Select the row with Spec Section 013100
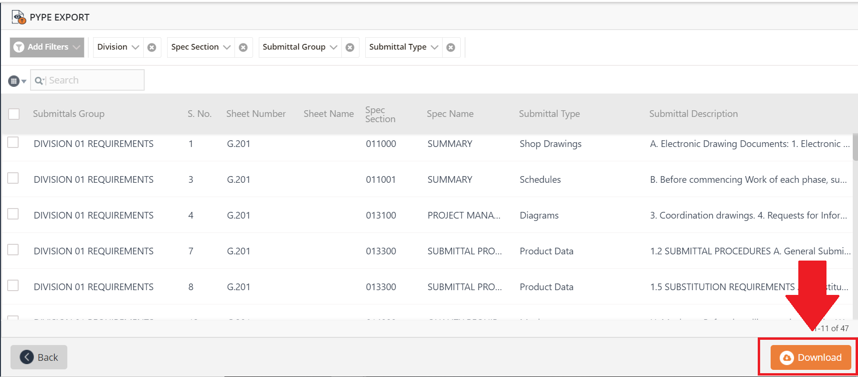 (13, 214)
